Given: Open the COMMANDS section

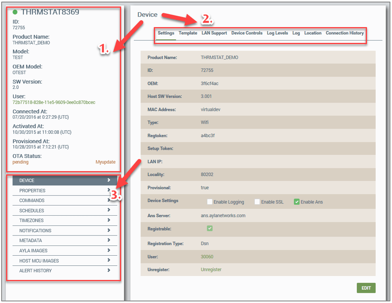Looking at the screenshot, I should click(x=65, y=201).
